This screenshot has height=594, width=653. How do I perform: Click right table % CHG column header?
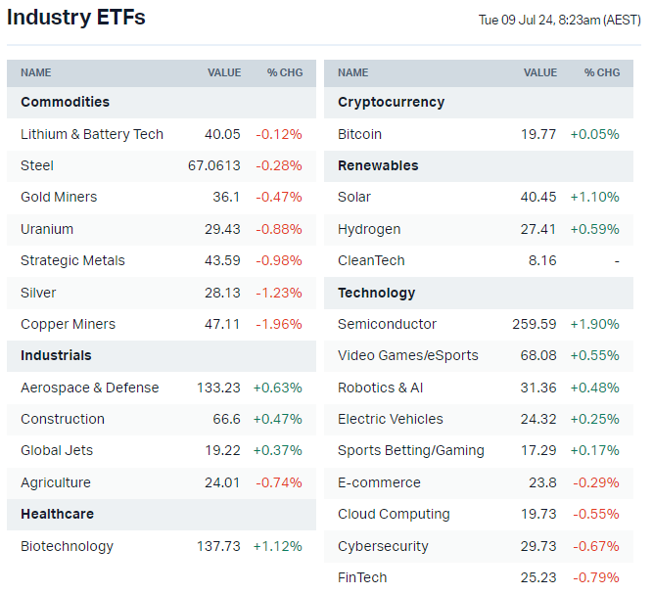pyautogui.click(x=602, y=72)
